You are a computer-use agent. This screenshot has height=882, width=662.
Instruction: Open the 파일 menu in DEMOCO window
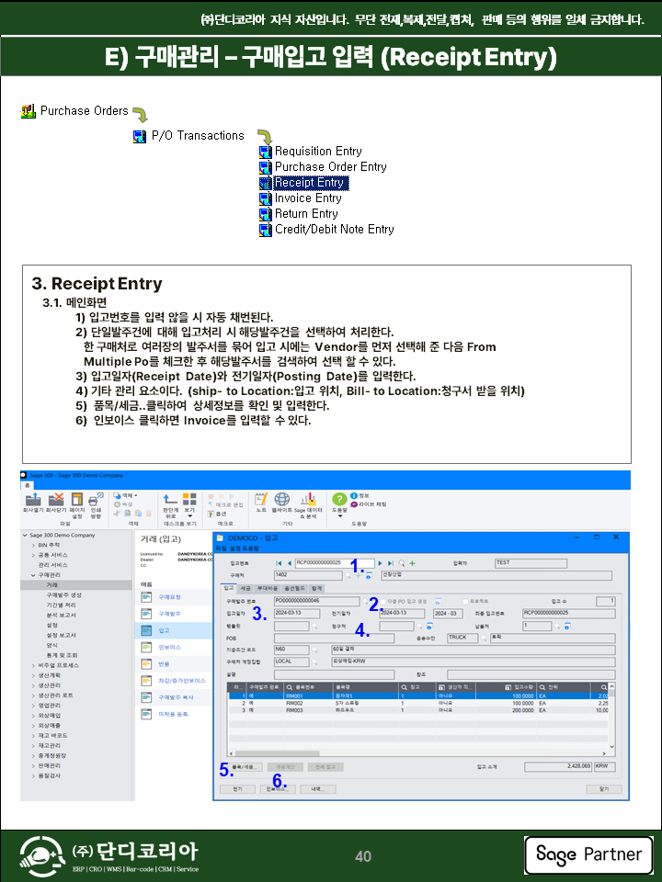pos(222,548)
